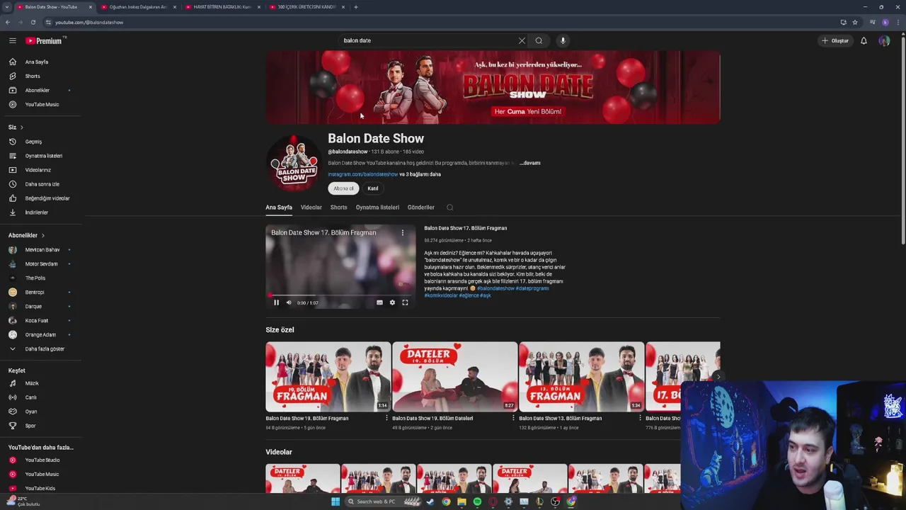Open the notifications bell
Screen dimensions: 906x510
pos(864,40)
